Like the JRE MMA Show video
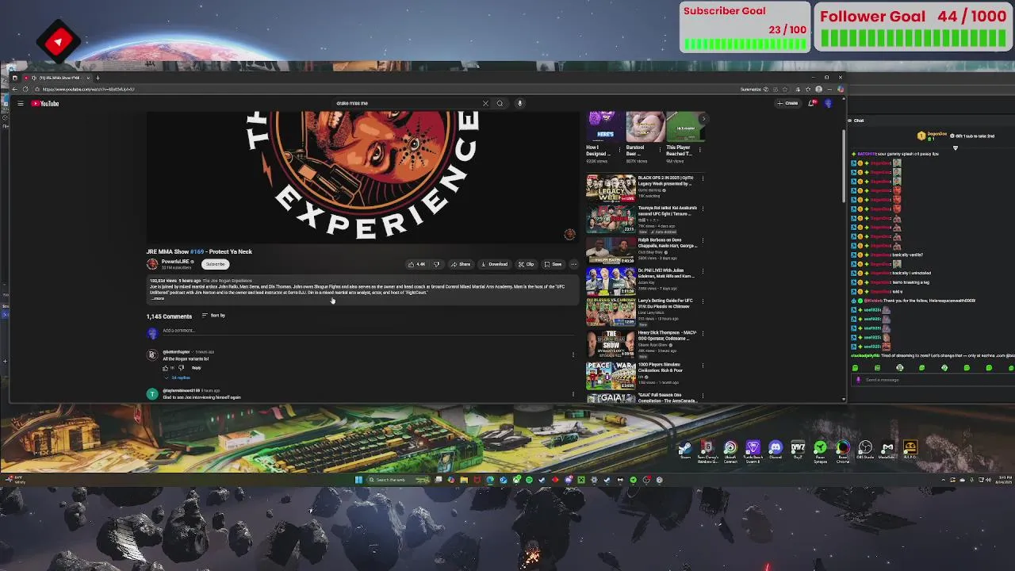This screenshot has height=571, width=1015. pos(416,264)
